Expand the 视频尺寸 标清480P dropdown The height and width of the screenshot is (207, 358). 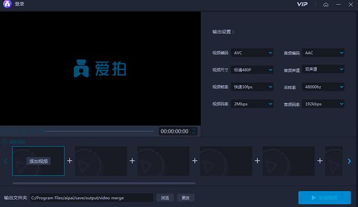click(x=253, y=70)
